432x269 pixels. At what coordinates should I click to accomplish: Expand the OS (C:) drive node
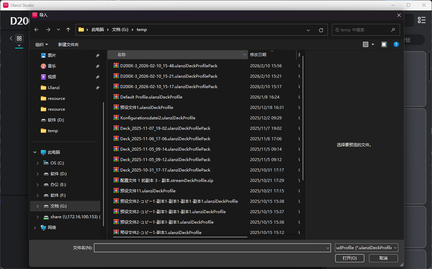pos(37,163)
